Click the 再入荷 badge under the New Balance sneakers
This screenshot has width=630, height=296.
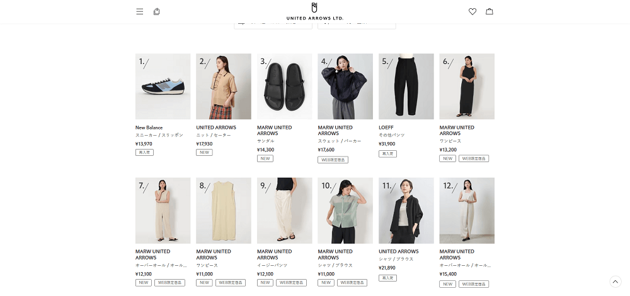(x=144, y=152)
